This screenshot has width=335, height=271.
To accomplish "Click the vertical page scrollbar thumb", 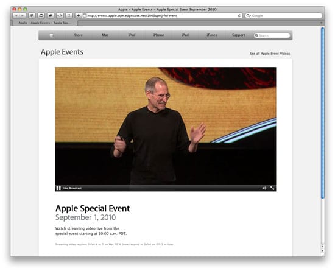I will (x=323, y=113).
